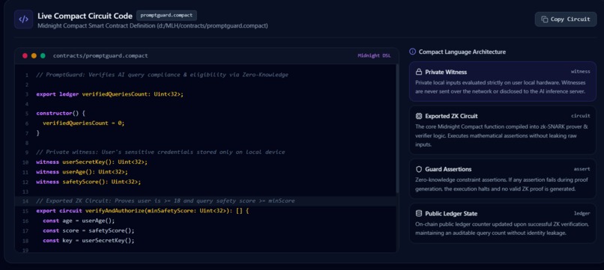The height and width of the screenshot is (270, 604).
Task: Click the 'assert' keyword tag
Action: pyautogui.click(x=582, y=169)
